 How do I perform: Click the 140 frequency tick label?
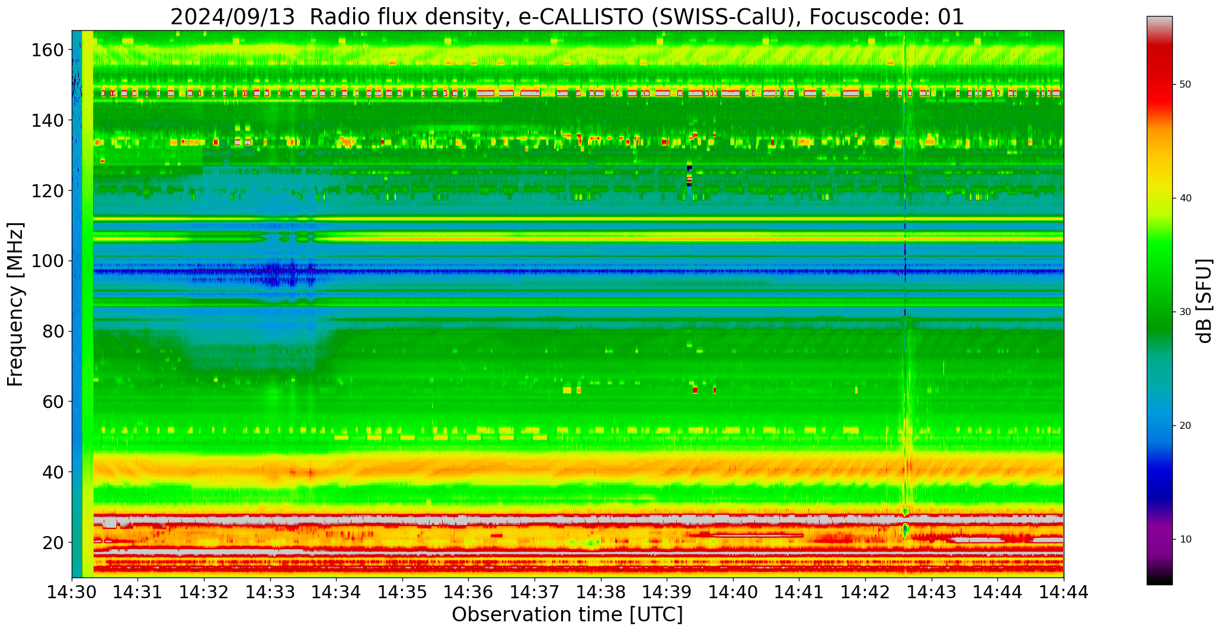47,121
